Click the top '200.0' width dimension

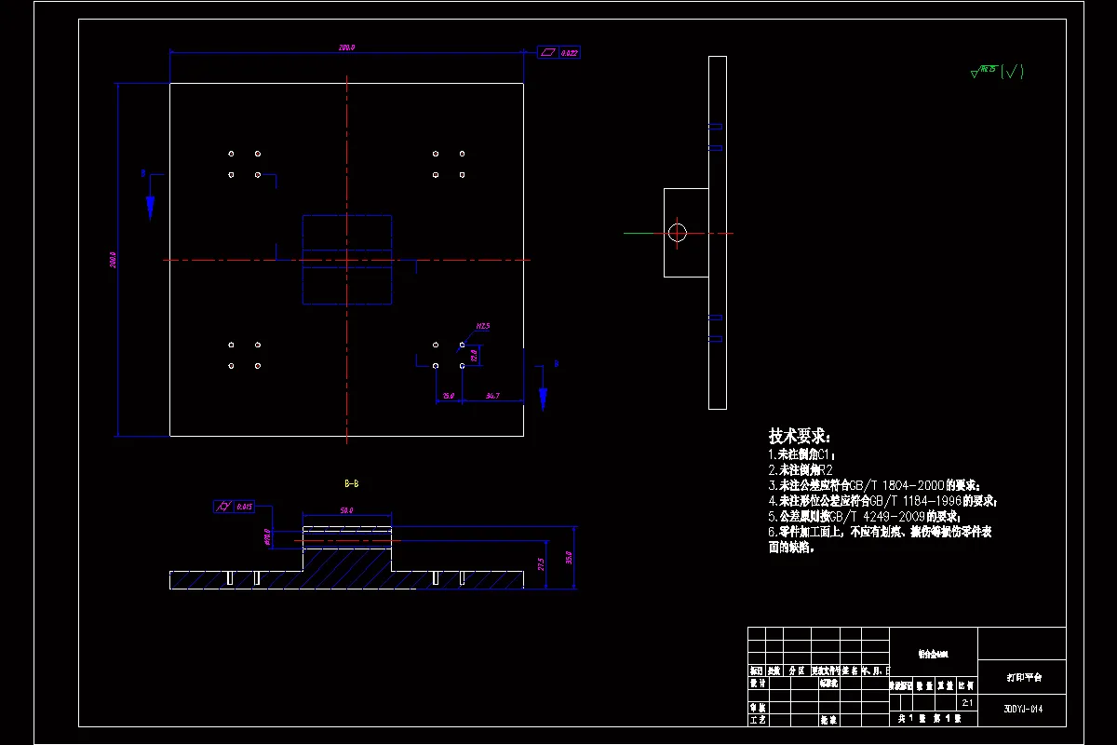click(x=346, y=47)
